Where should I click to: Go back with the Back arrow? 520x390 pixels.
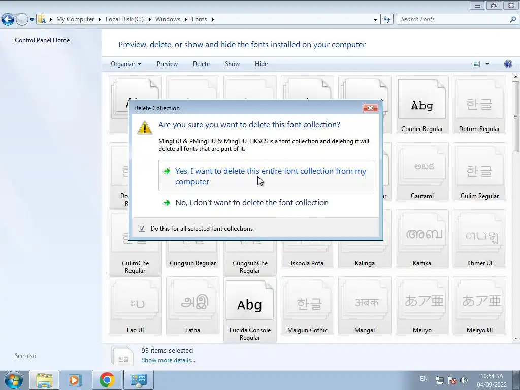[x=8, y=20]
